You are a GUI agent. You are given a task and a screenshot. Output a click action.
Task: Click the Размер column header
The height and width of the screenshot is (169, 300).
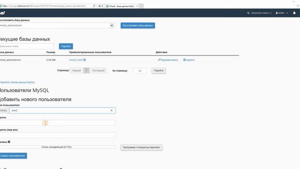[x=51, y=52]
